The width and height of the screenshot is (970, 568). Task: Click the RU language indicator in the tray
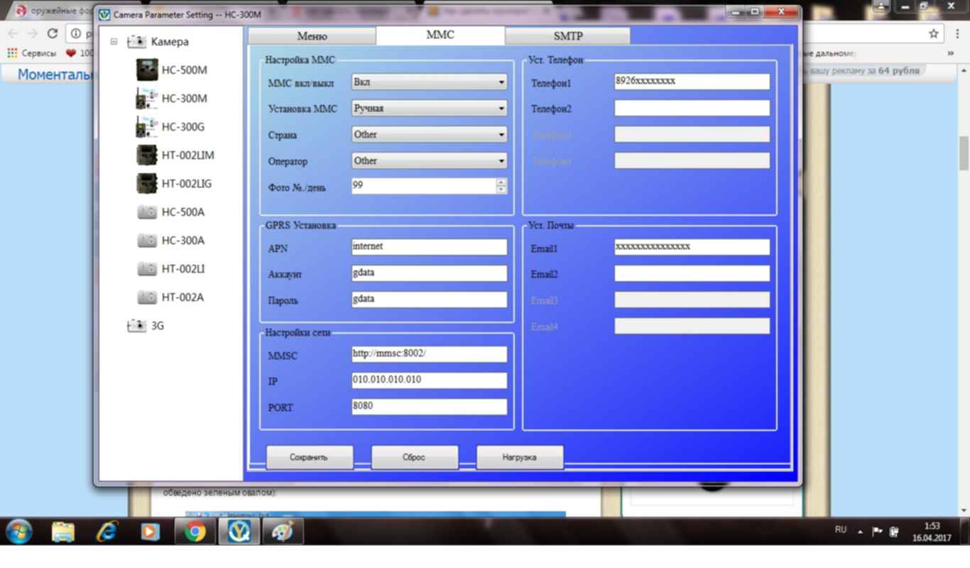coord(841,530)
